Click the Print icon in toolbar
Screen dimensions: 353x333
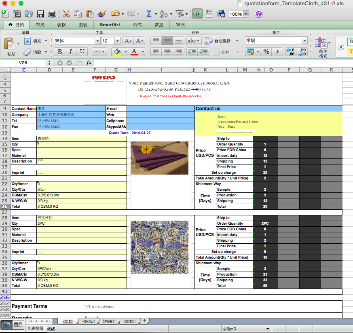point(52,14)
